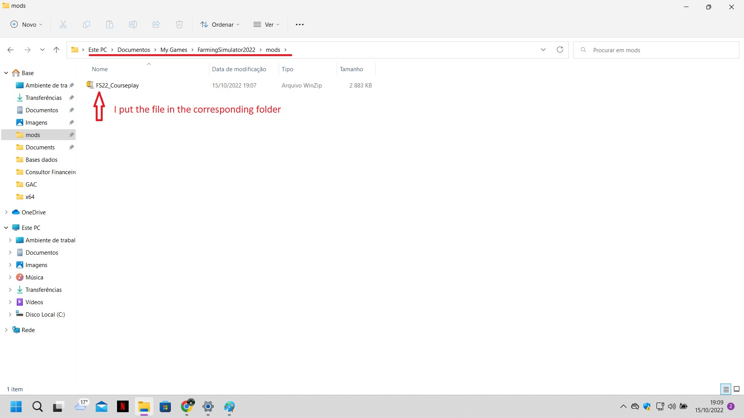Click the Cut scissors icon in toolbar
Image resolution: width=744 pixels, height=418 pixels.
(63, 24)
